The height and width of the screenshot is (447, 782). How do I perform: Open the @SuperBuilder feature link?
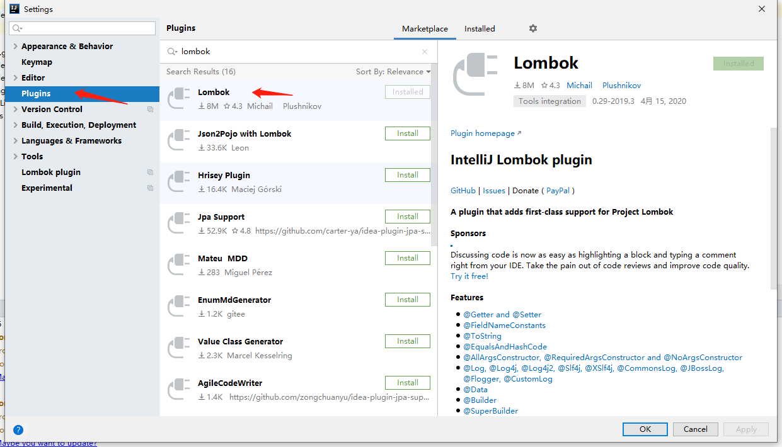(x=491, y=411)
